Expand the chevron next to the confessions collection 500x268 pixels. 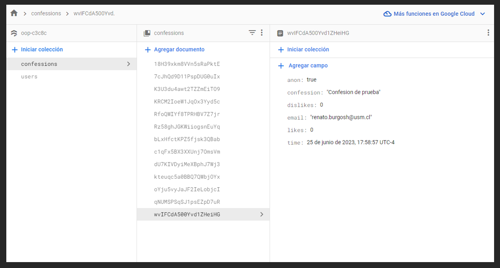[128, 64]
